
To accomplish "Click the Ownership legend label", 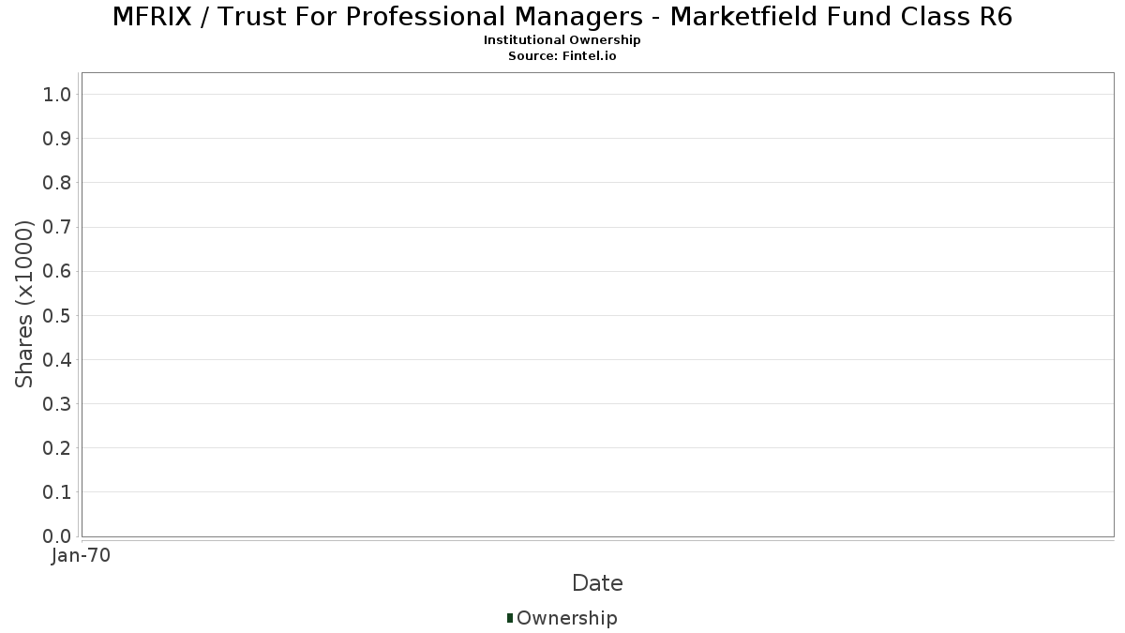I will pyautogui.click(x=566, y=618).
